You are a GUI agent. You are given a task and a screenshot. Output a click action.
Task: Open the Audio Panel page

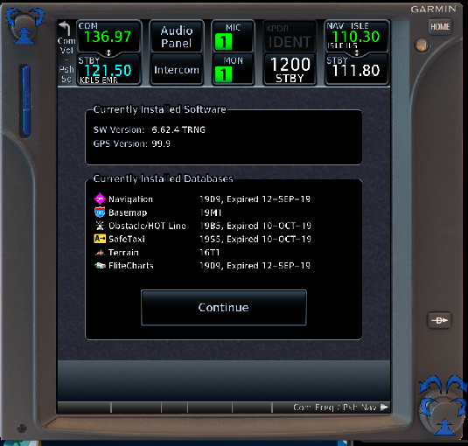pos(177,37)
